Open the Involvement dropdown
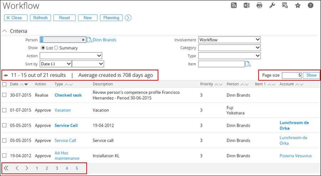 [229, 40]
